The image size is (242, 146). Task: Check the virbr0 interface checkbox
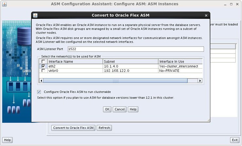[43, 71]
